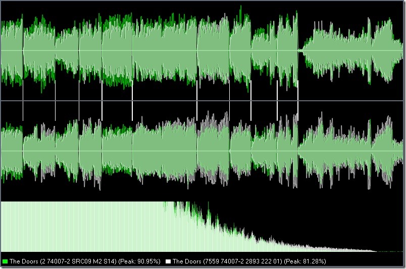Click the "(Peak: 81.28%)" value
Image resolution: width=406 pixels, height=269 pixels.
(305, 261)
